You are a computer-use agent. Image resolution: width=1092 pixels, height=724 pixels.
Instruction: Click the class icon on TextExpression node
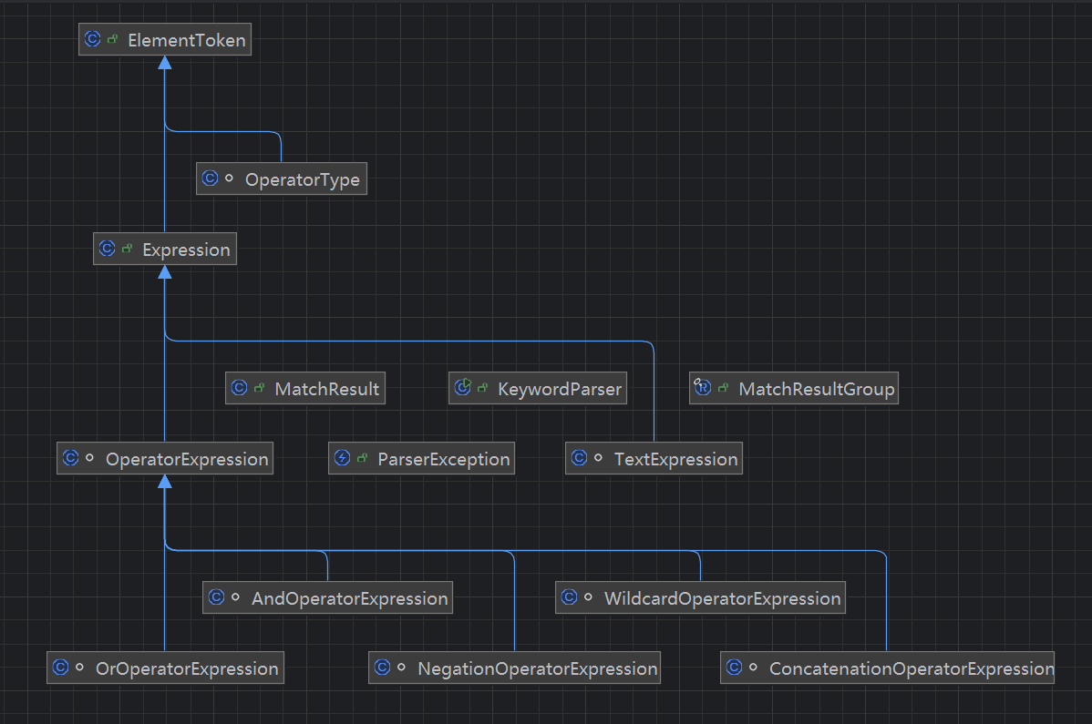pyautogui.click(x=579, y=458)
